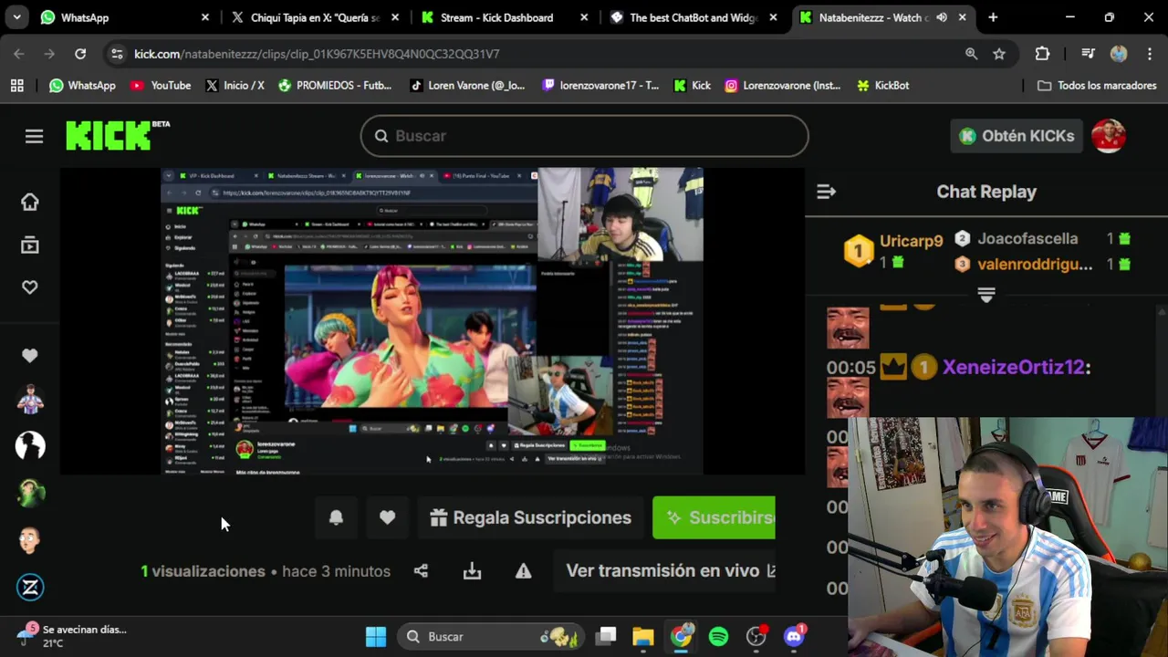Click the 00:05 chat timestamp
The height and width of the screenshot is (657, 1168).
tap(850, 368)
